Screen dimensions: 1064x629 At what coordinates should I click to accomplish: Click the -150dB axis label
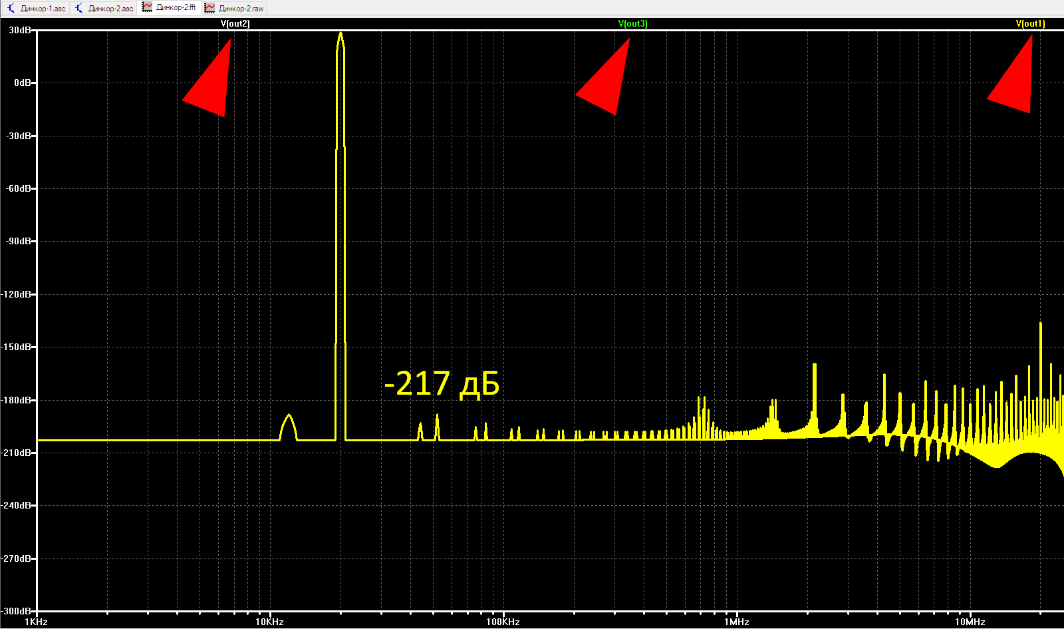coord(17,347)
